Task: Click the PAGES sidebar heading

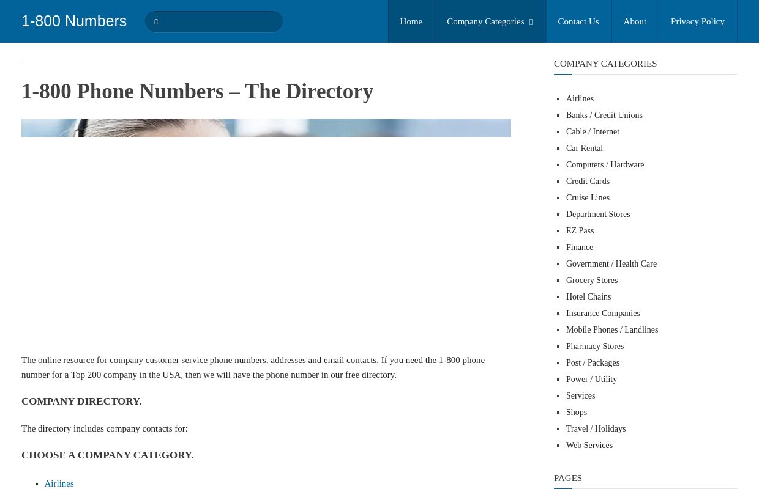Action: [x=568, y=478]
